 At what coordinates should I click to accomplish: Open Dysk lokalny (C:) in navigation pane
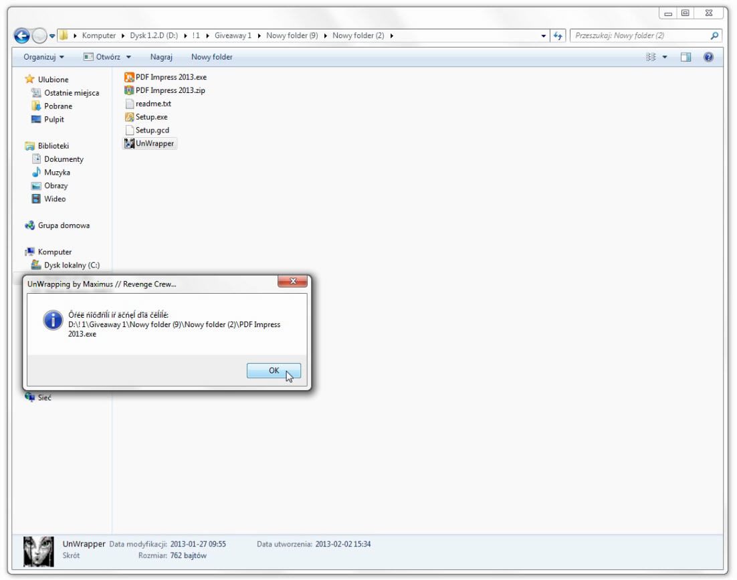(72, 265)
